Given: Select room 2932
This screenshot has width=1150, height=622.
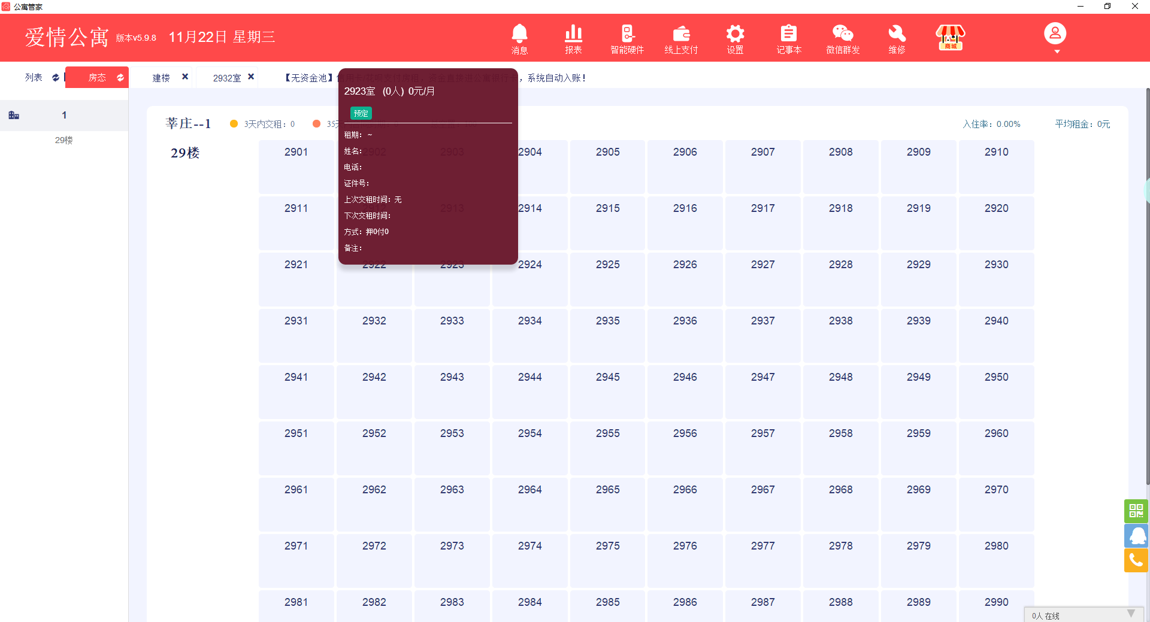Looking at the screenshot, I should tap(374, 335).
